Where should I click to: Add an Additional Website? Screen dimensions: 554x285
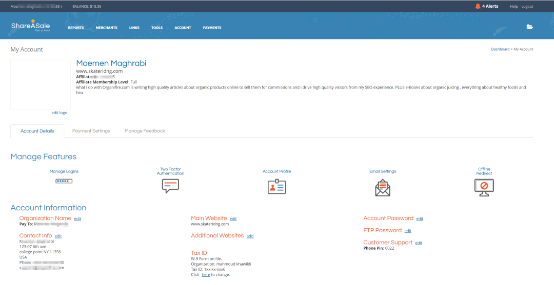point(250,236)
